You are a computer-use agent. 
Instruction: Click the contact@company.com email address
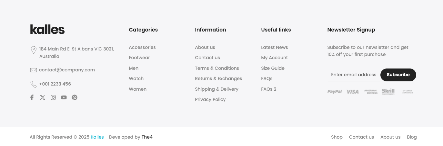[67, 70]
